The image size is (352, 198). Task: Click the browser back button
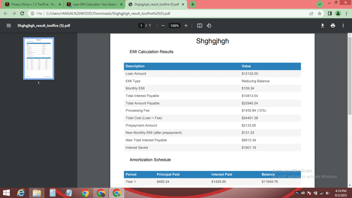[5, 13]
